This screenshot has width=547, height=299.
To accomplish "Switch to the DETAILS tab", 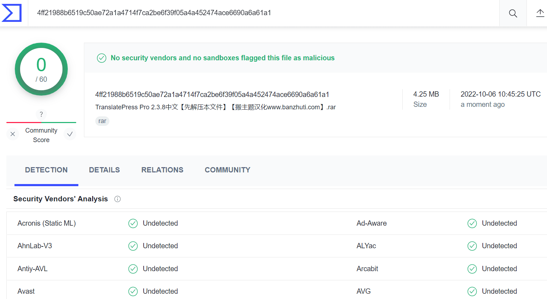I will [x=104, y=170].
